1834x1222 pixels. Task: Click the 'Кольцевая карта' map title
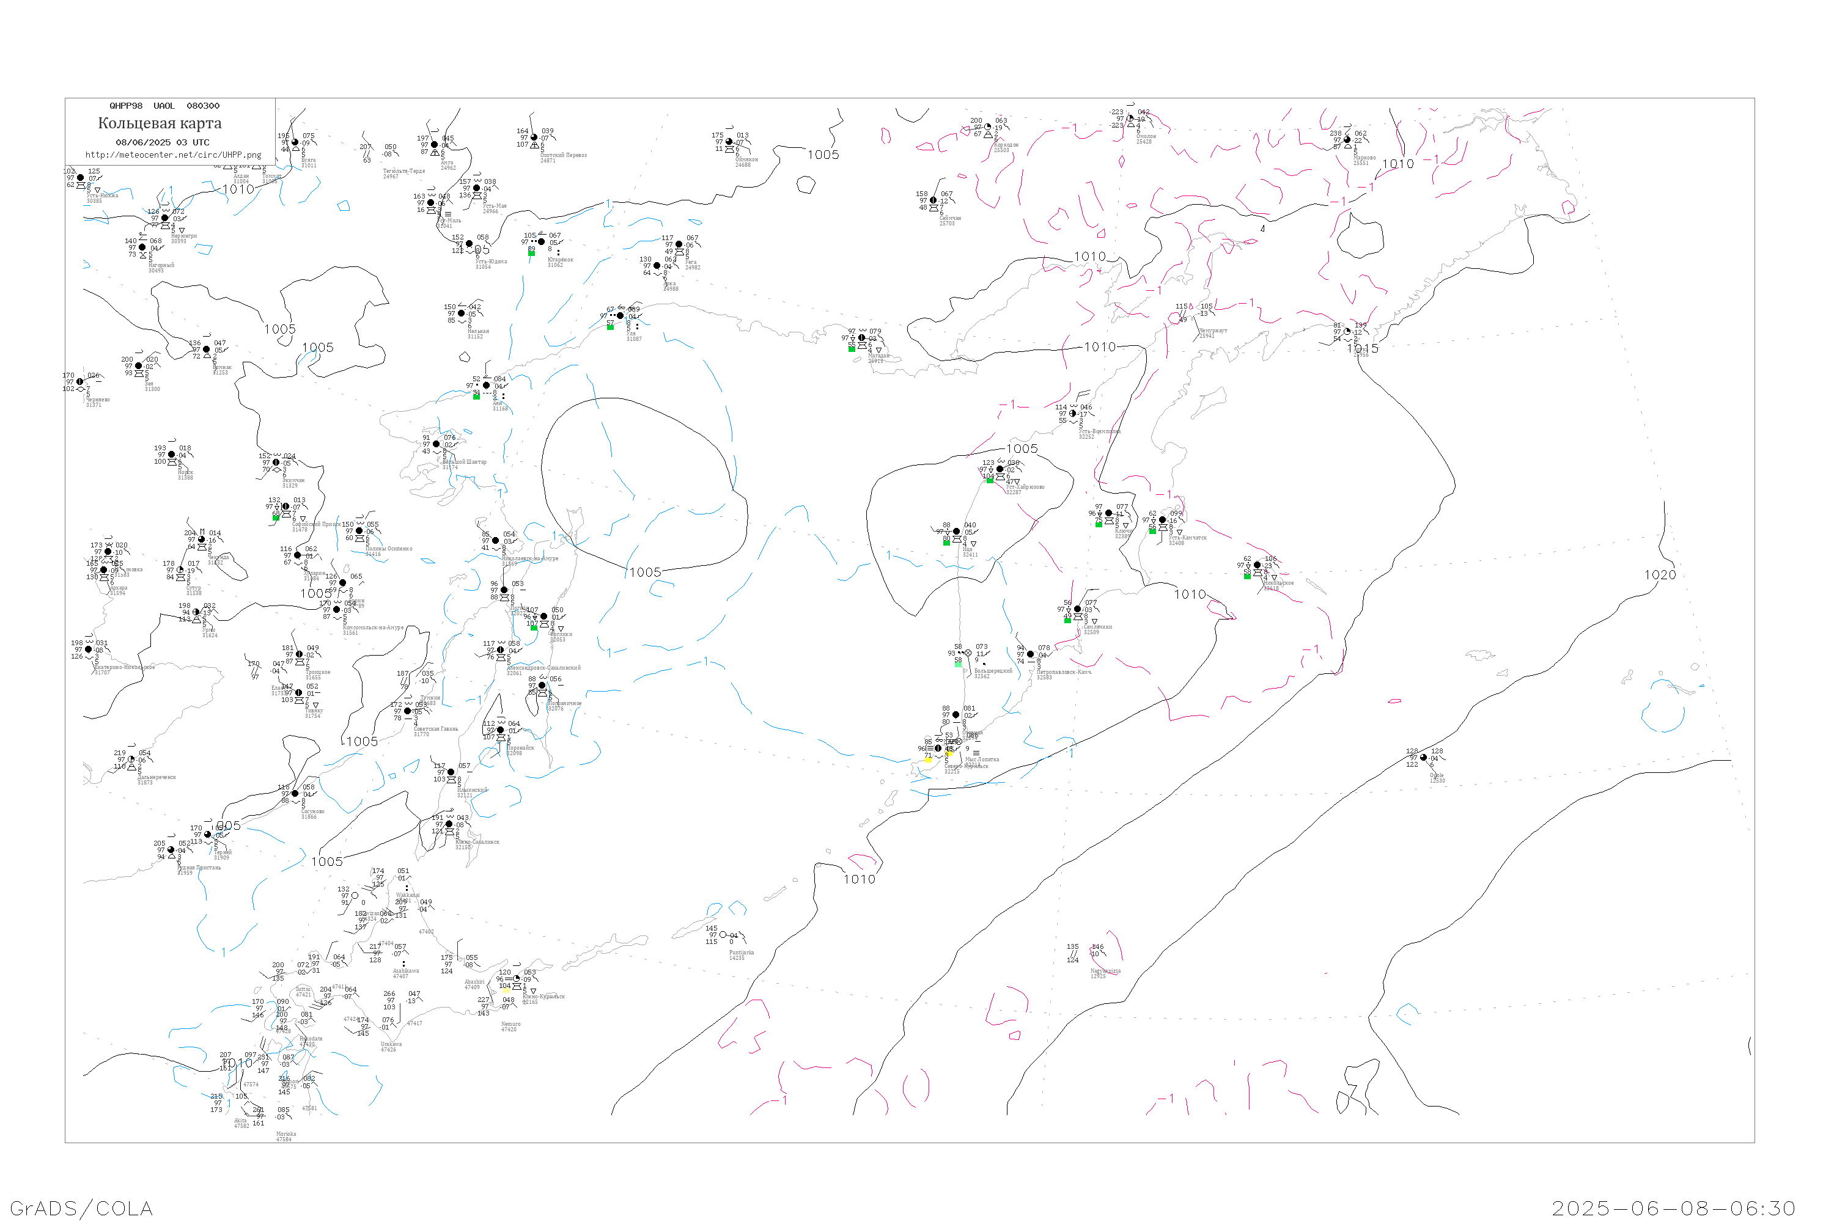click(x=160, y=123)
